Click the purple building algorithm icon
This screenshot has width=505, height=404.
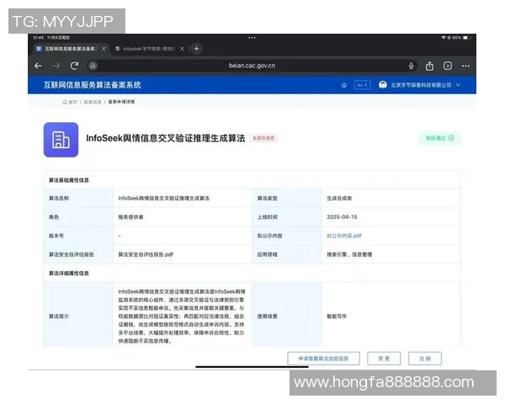click(x=61, y=140)
